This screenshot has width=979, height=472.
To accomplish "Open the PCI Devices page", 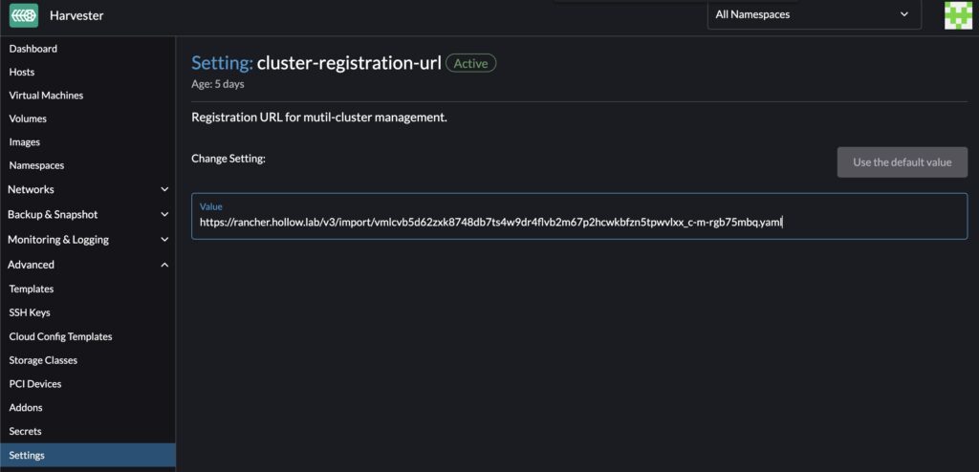I will coord(35,384).
